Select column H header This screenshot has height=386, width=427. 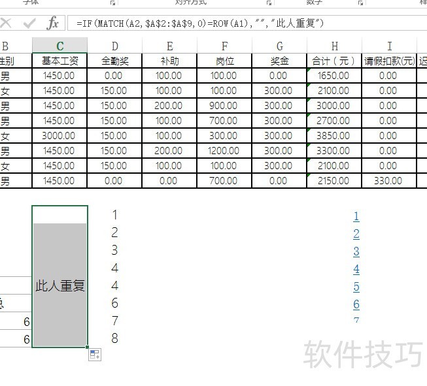pyautogui.click(x=334, y=46)
